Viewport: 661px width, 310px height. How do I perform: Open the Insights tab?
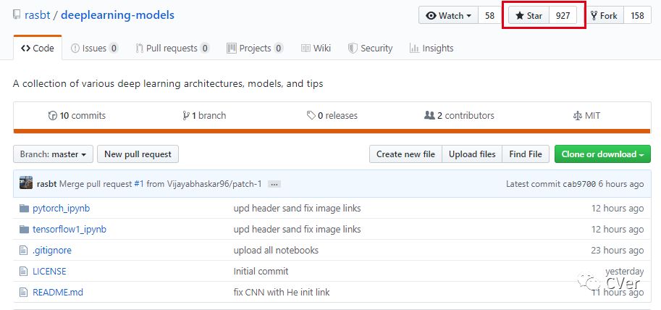click(x=431, y=49)
